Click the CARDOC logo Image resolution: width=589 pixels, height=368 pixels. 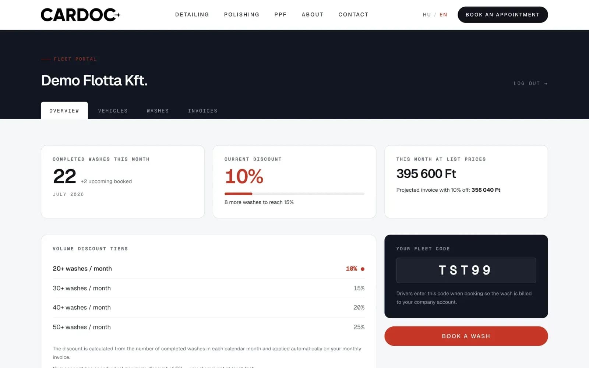(81, 15)
